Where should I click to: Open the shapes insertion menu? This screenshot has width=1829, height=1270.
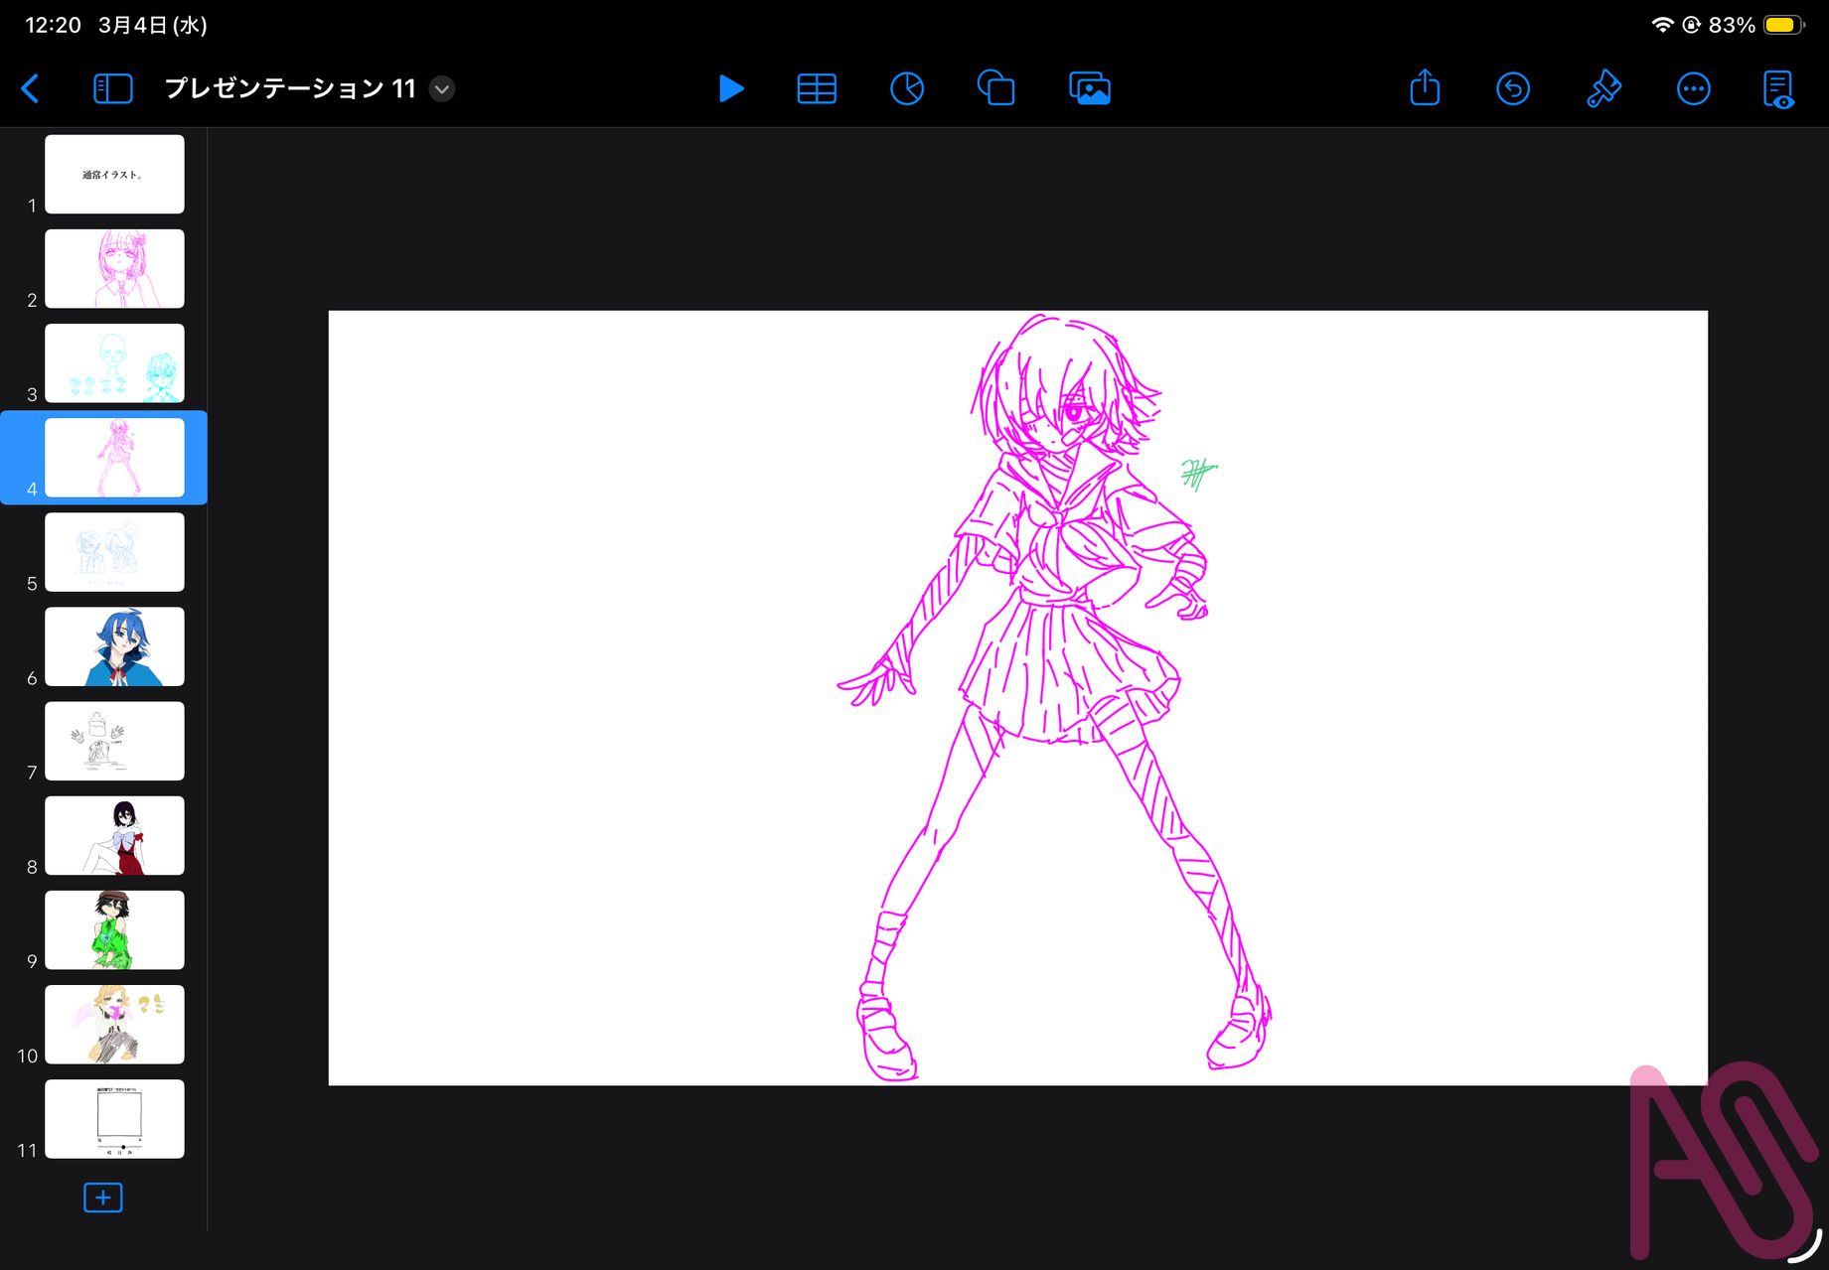[x=995, y=89]
